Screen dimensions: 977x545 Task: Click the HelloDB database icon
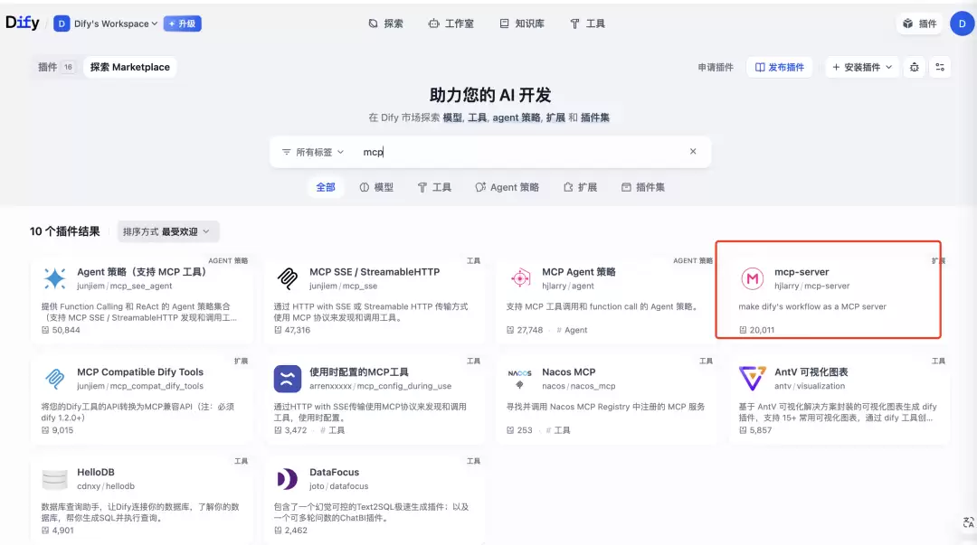[55, 478]
